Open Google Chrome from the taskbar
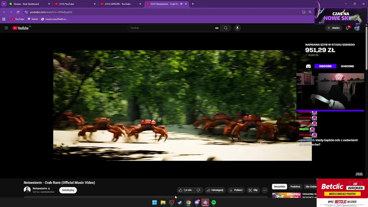368x207 pixels. click(x=188, y=202)
